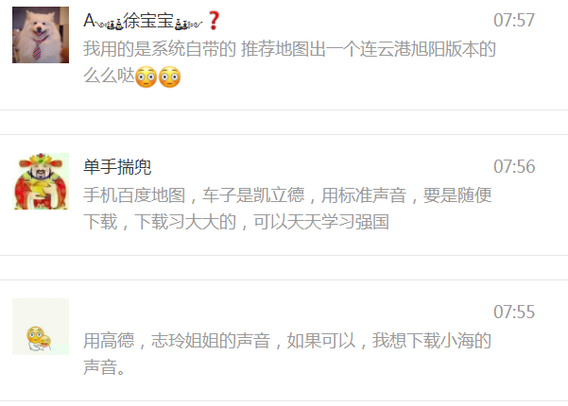
Task: Select the comment mentioning 连云港旭阳版本
Action: click(x=289, y=62)
